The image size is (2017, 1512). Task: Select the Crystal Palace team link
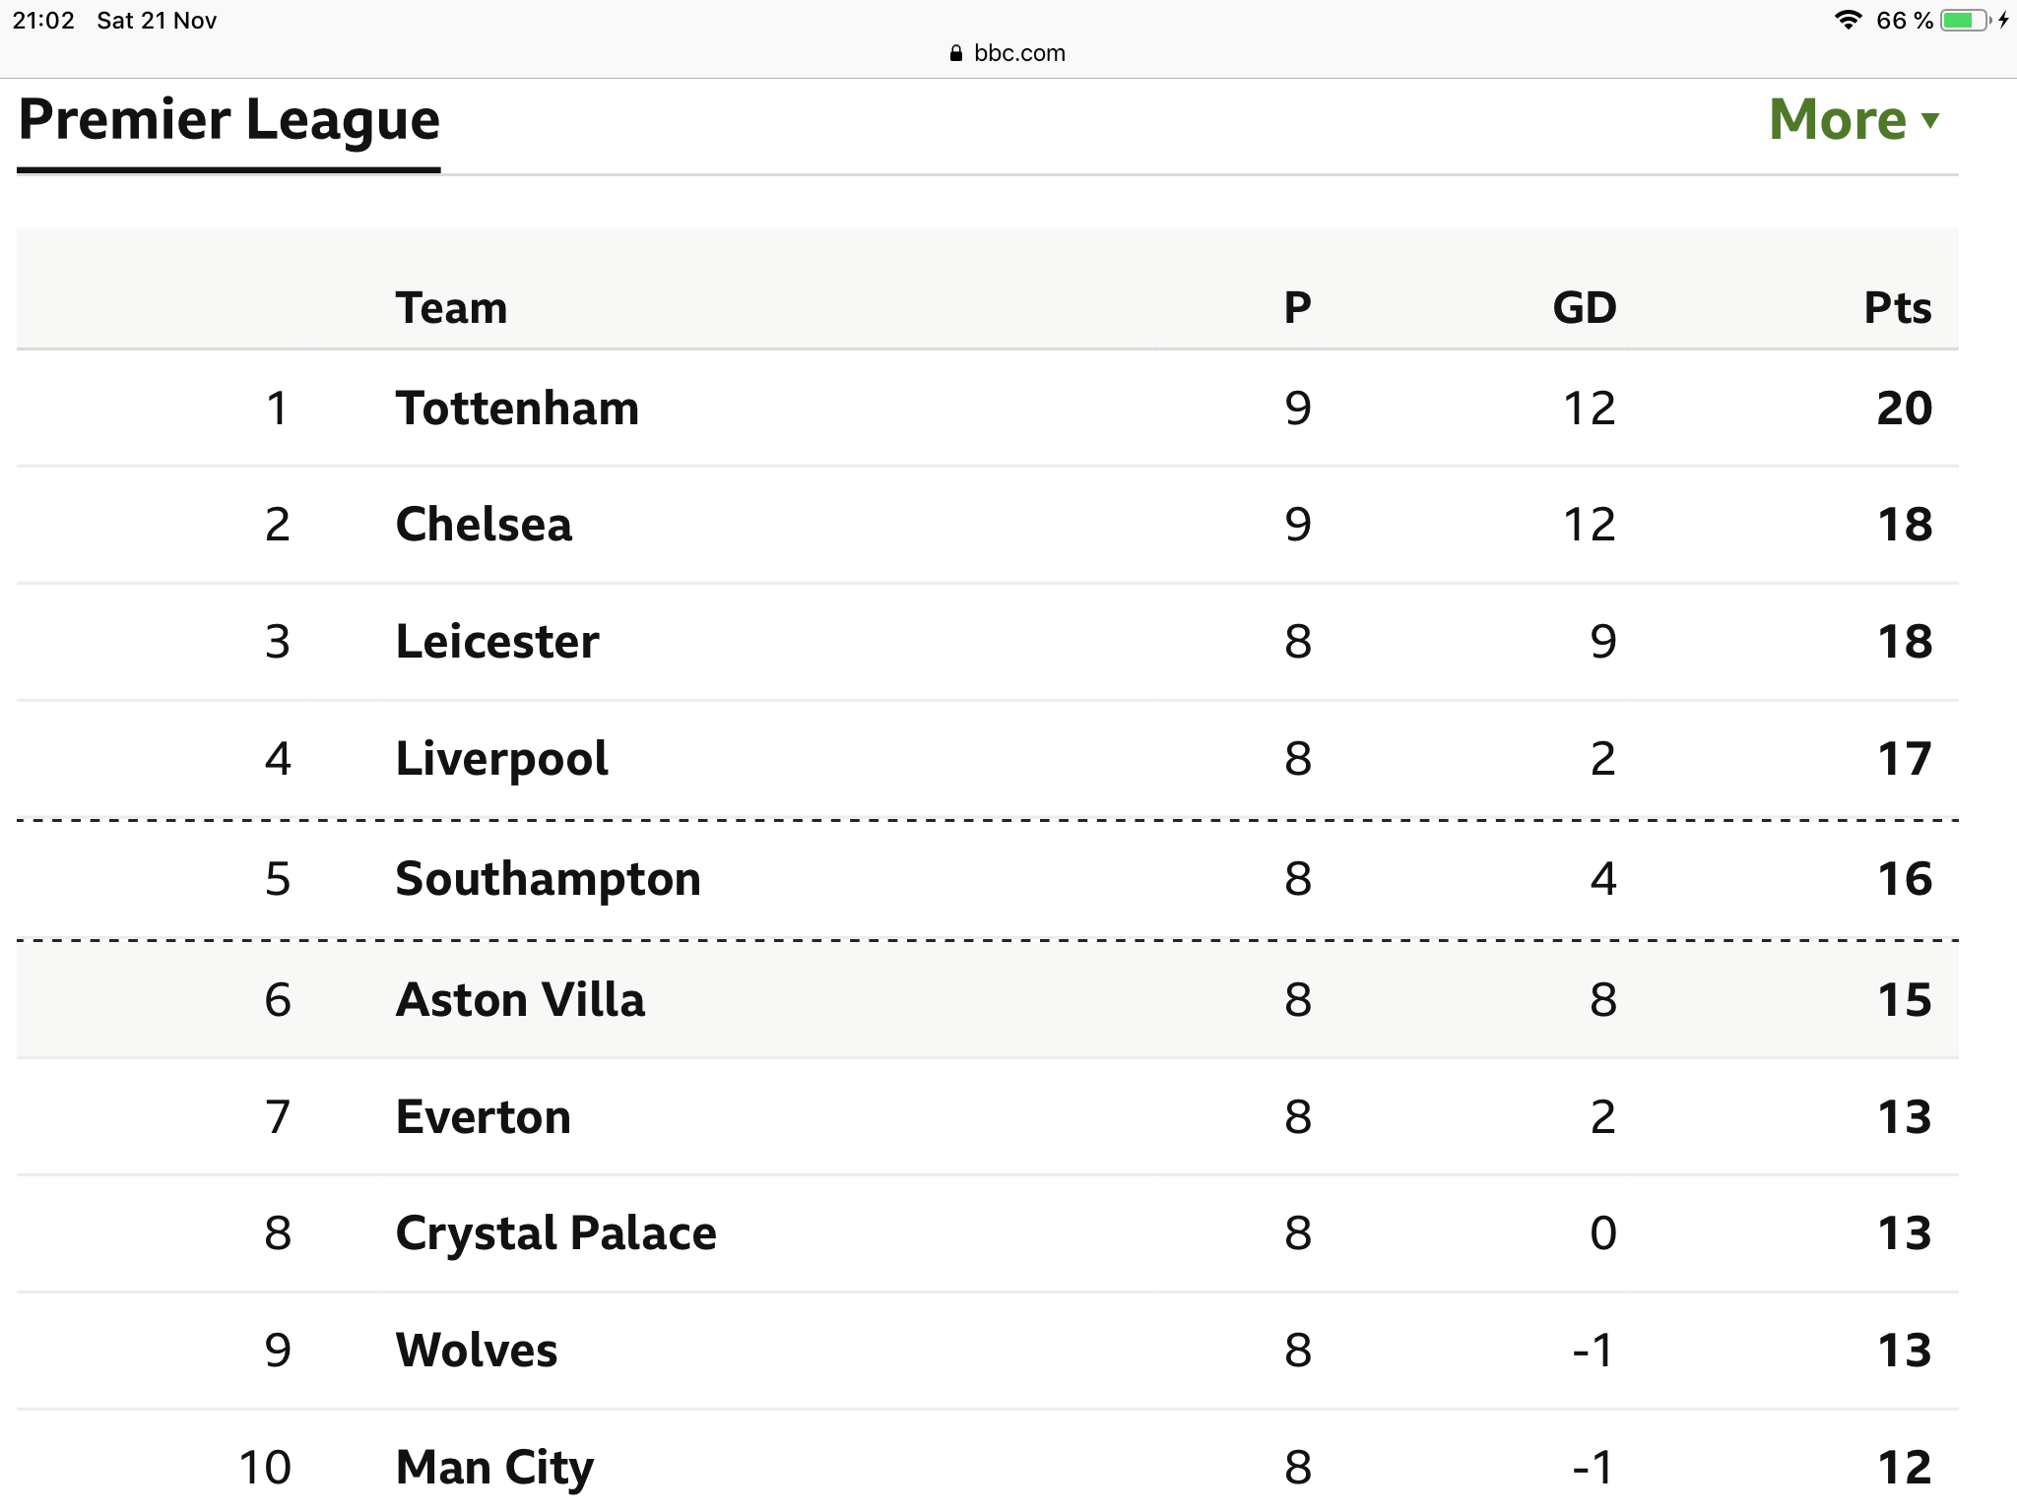pyautogui.click(x=555, y=1232)
